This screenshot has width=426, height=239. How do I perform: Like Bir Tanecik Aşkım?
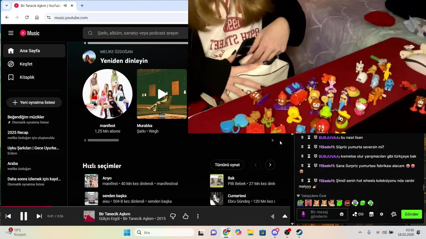[x=186, y=216]
